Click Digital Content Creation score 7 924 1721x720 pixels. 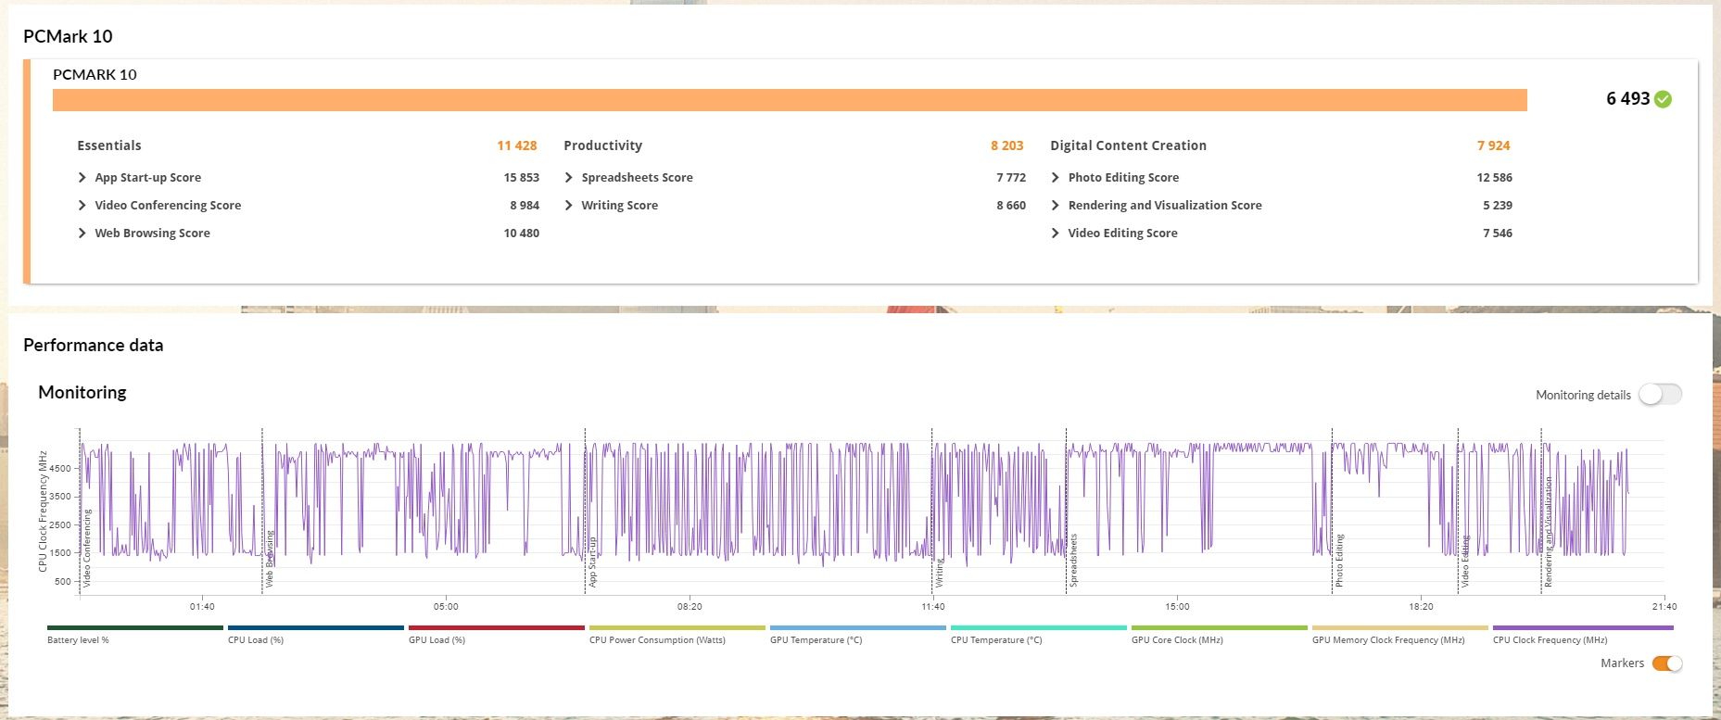click(x=1494, y=145)
